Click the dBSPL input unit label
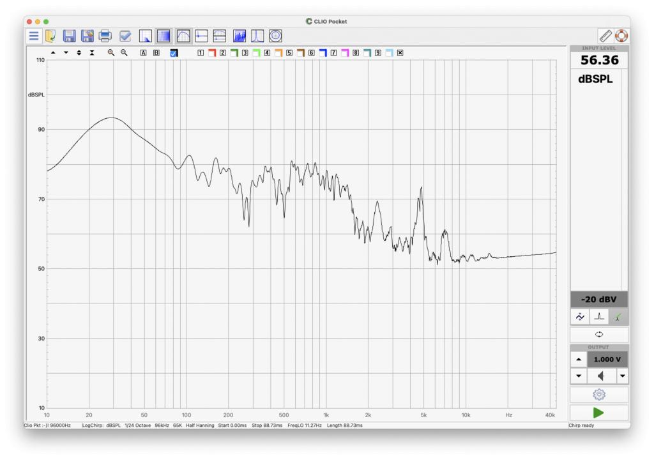Viewport: 654px width, 460px height. point(595,79)
